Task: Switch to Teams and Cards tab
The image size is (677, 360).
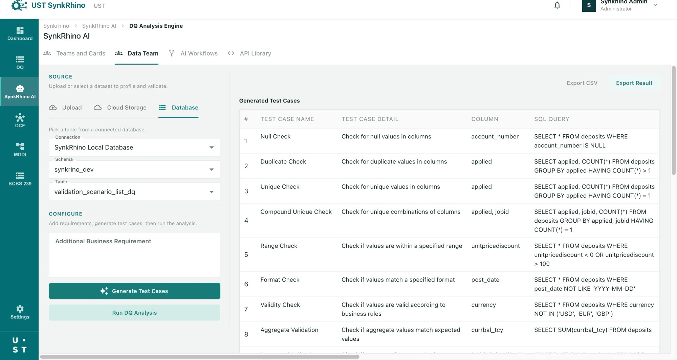Action: [74, 53]
